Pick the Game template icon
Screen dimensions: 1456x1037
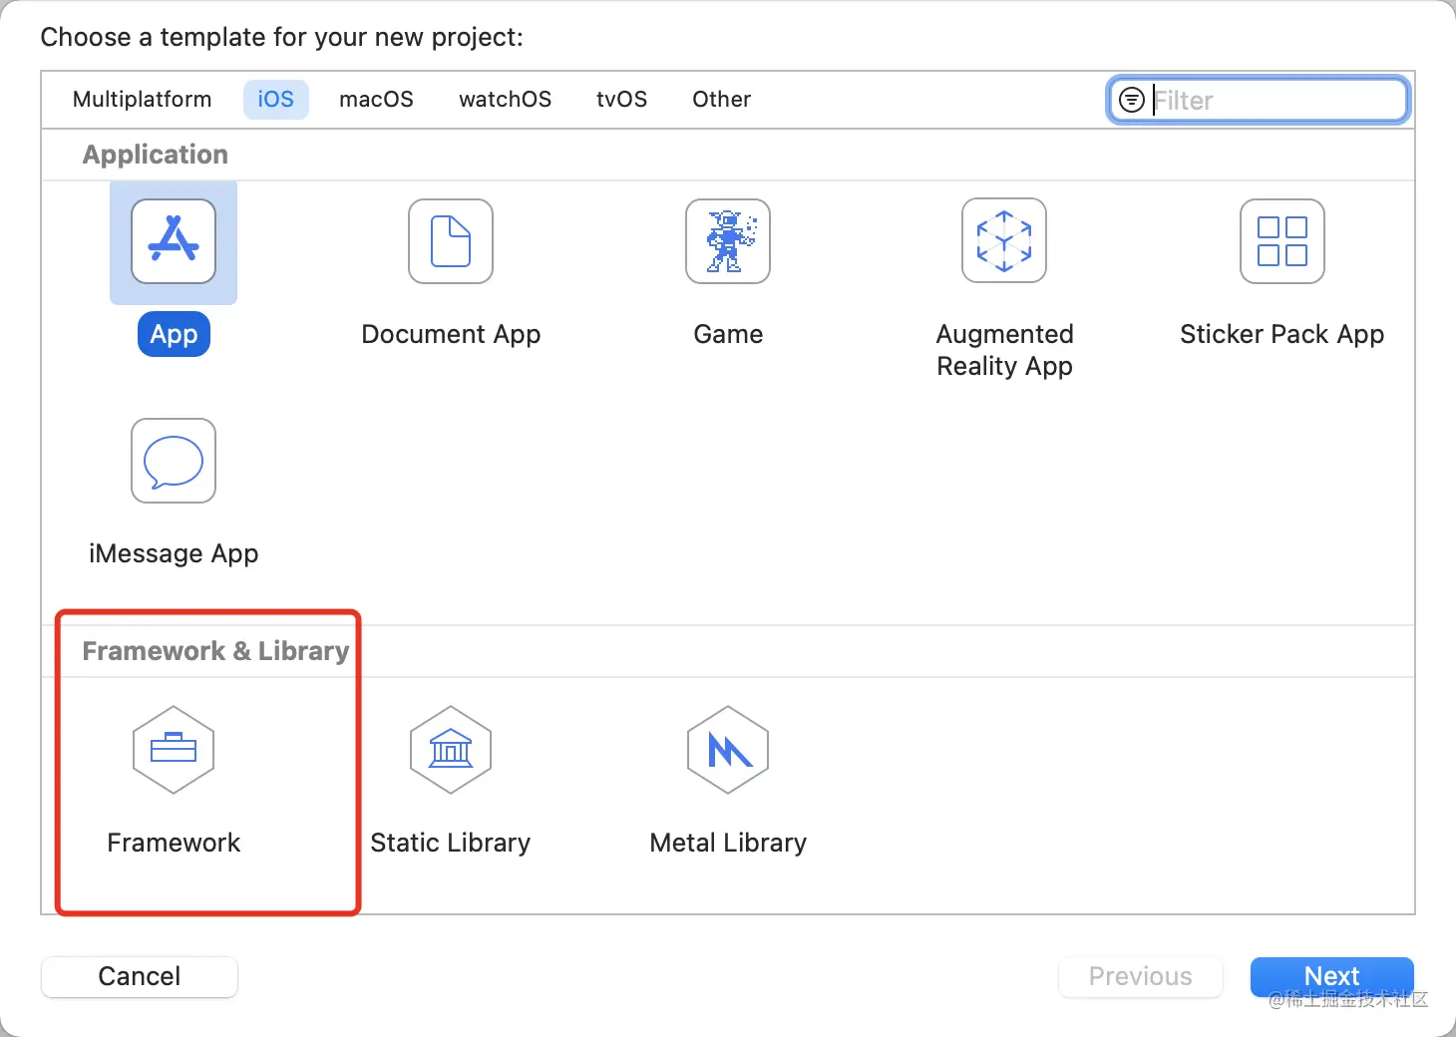[x=728, y=241]
